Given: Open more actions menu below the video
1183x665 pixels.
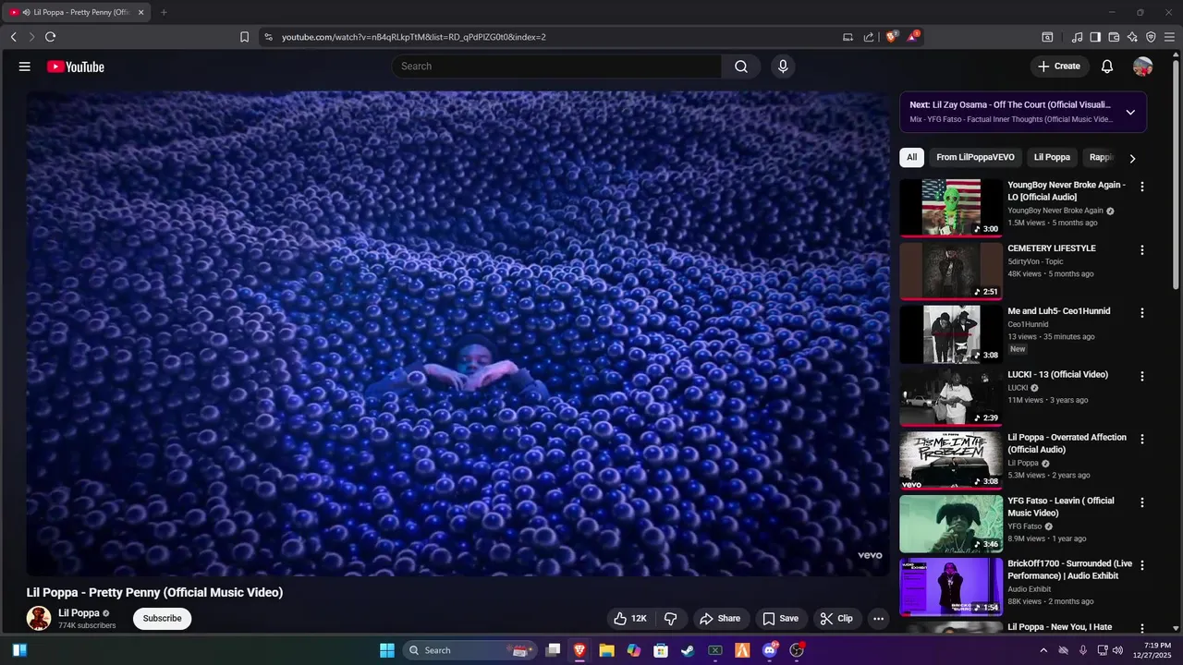Looking at the screenshot, I should (x=879, y=619).
